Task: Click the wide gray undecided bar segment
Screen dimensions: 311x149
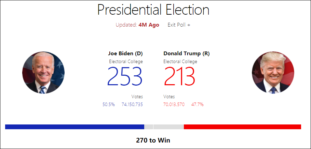Action: tap(168, 127)
